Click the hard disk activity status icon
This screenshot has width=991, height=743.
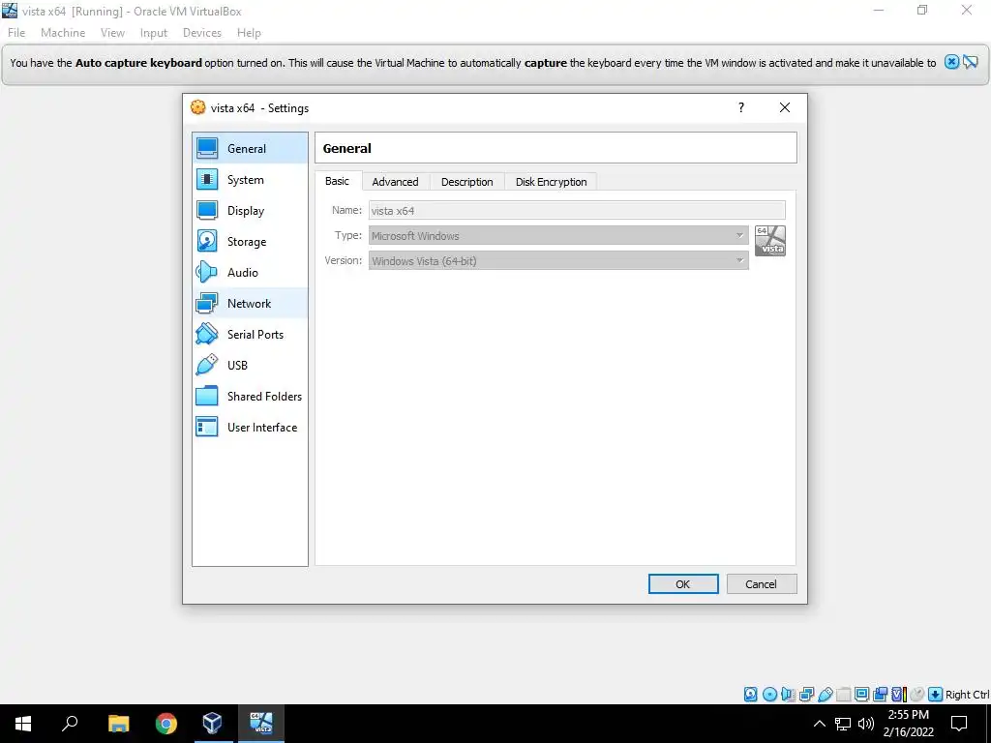tap(750, 695)
